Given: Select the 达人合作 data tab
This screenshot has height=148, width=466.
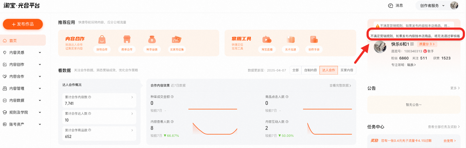Looking at the screenshot, I should coord(328,70).
